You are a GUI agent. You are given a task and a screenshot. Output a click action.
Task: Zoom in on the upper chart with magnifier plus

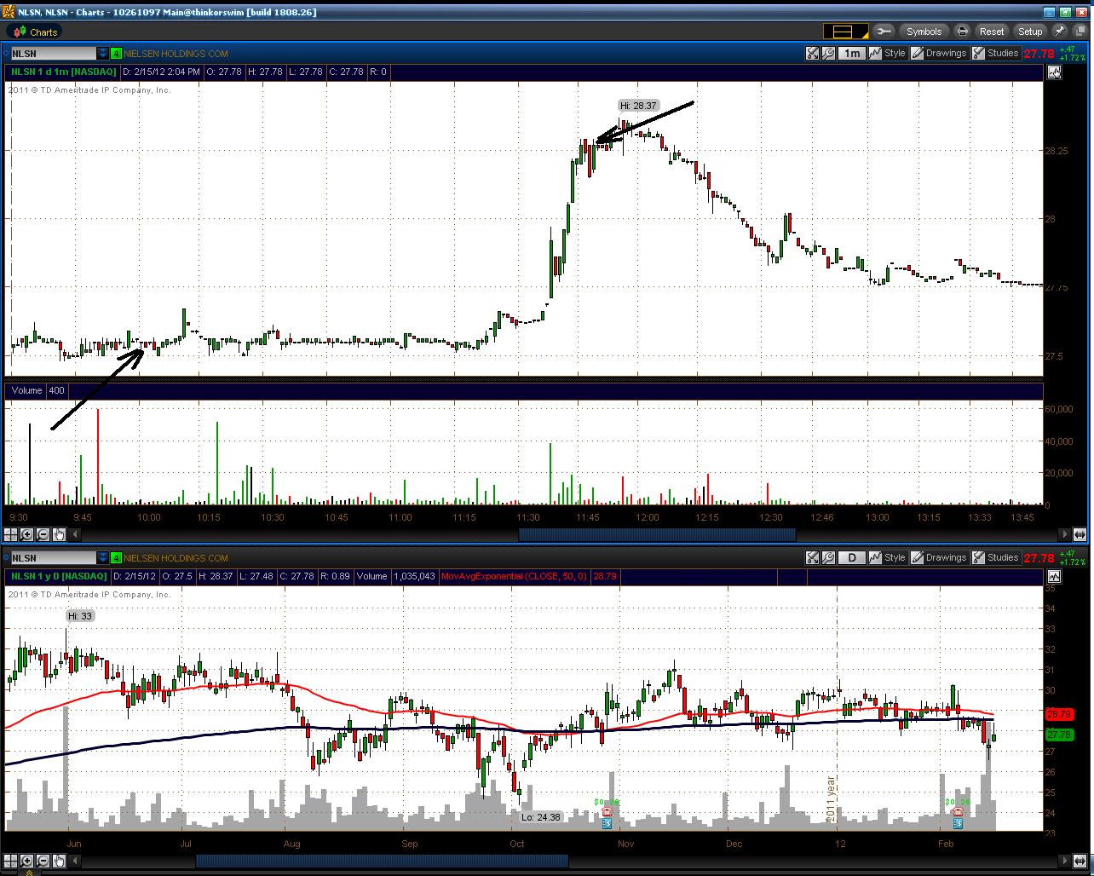26,534
